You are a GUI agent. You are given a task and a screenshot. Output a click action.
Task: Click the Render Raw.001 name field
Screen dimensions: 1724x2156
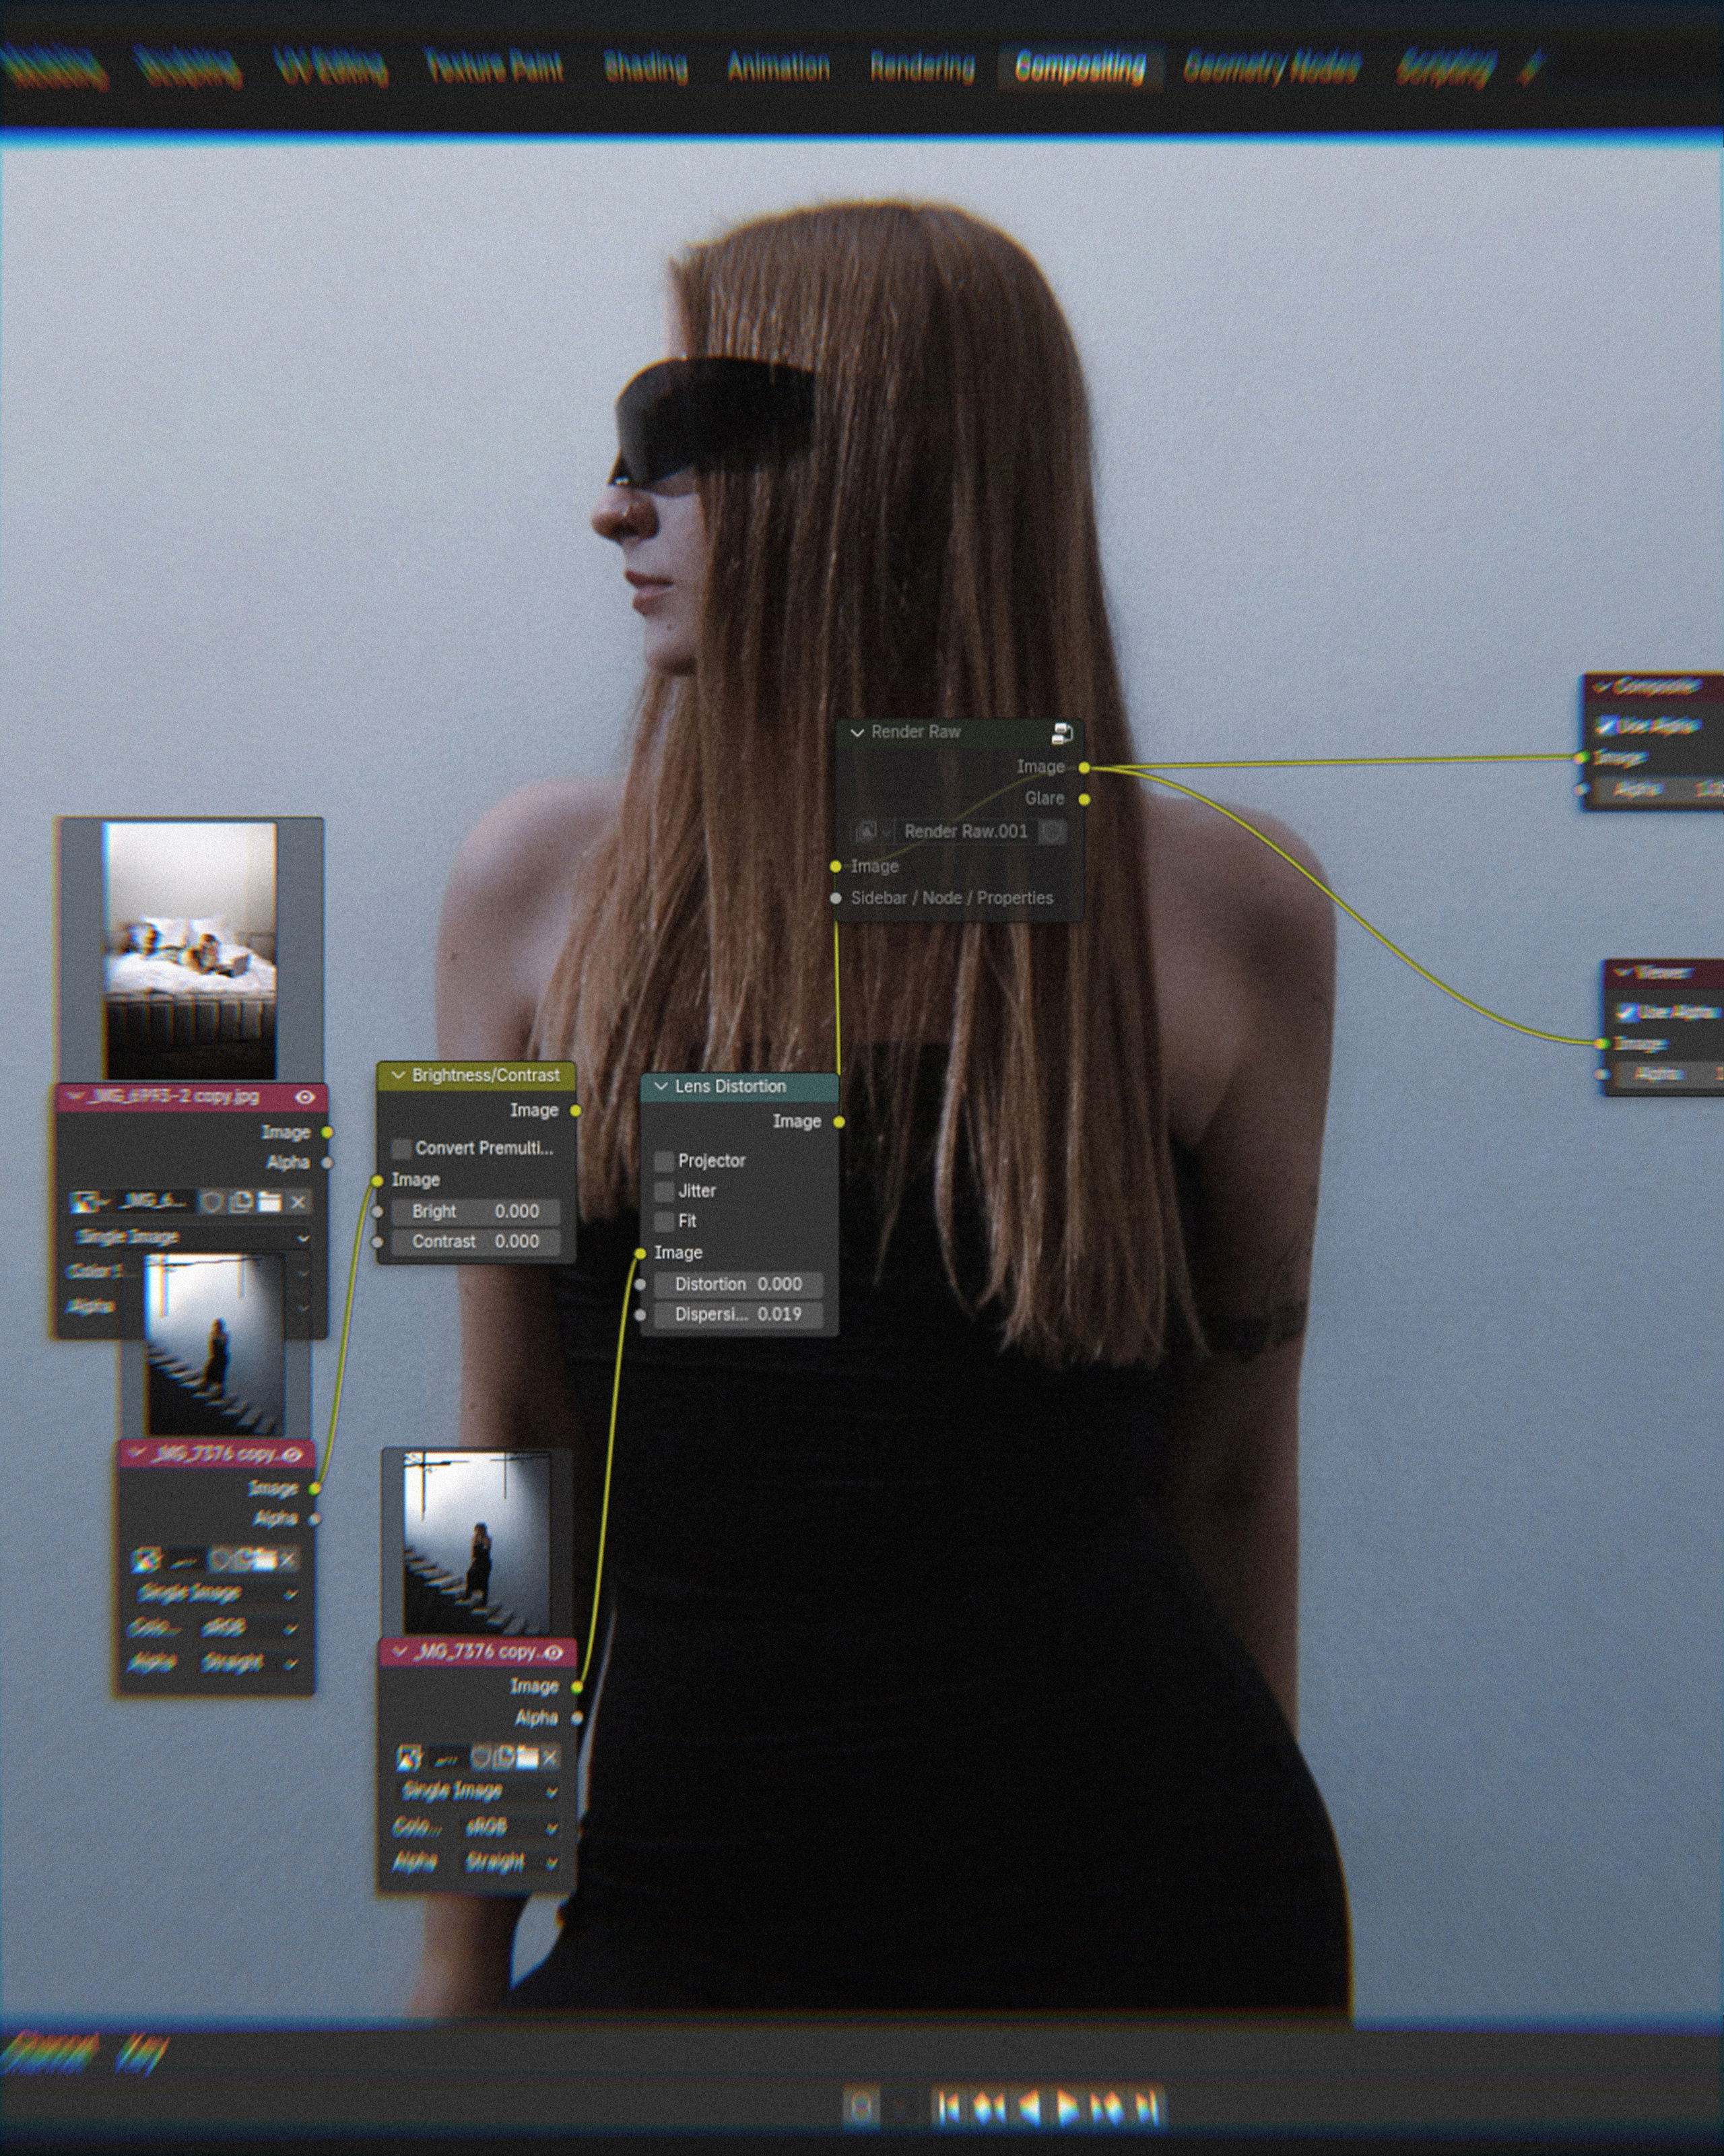[x=965, y=831]
